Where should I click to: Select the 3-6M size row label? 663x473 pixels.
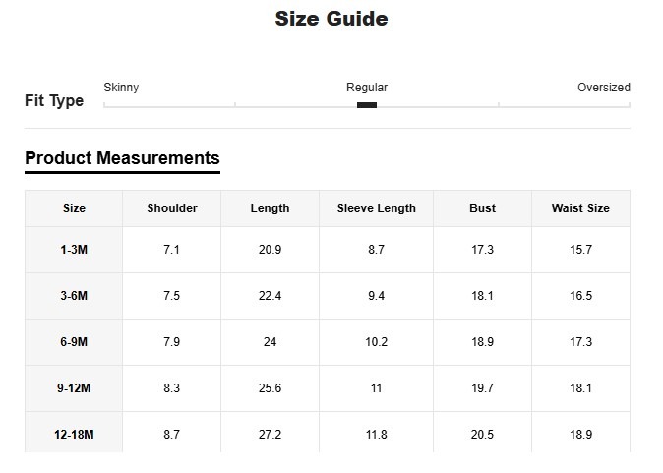(74, 296)
